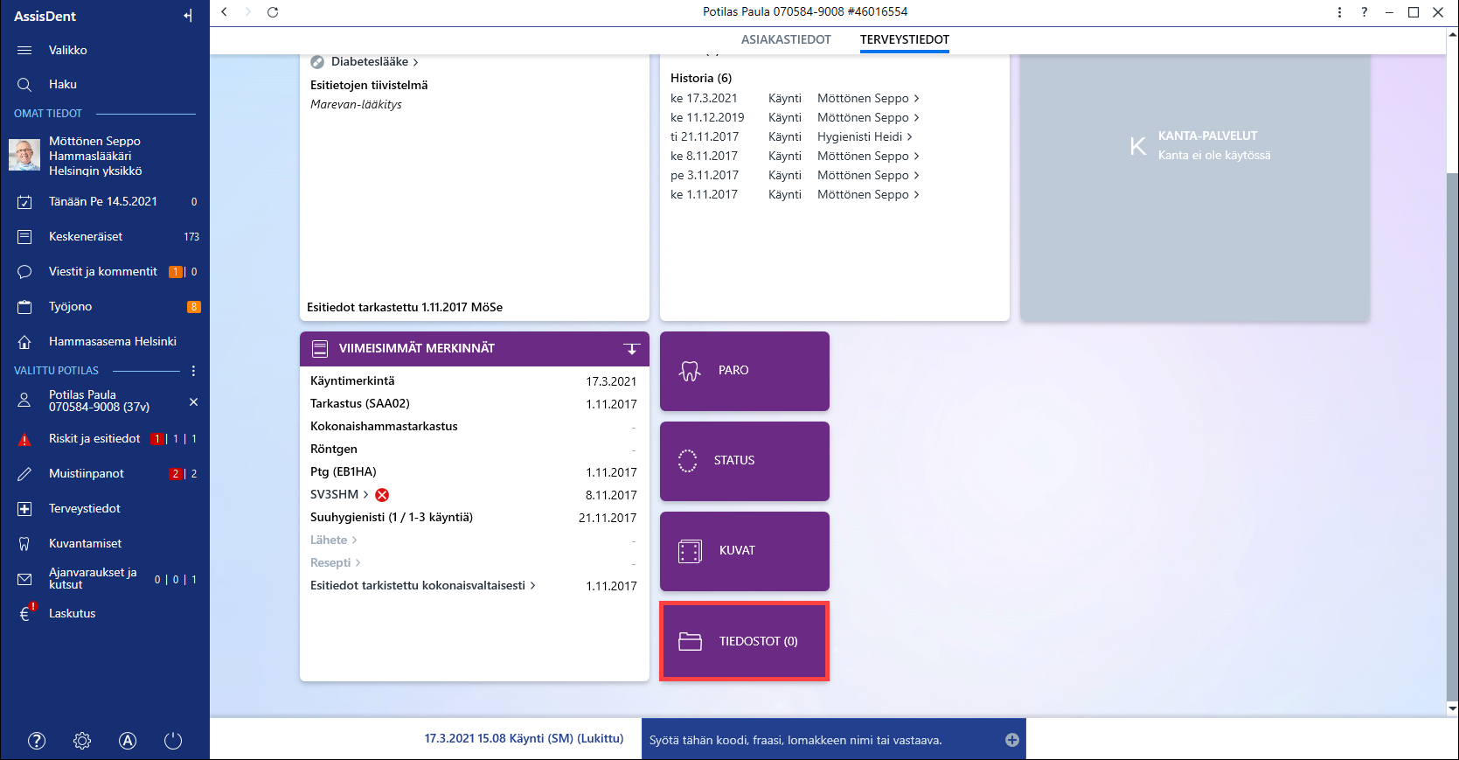Switch to the Asiakastiedot tab
The width and height of the screenshot is (1459, 760).
pyautogui.click(x=786, y=39)
